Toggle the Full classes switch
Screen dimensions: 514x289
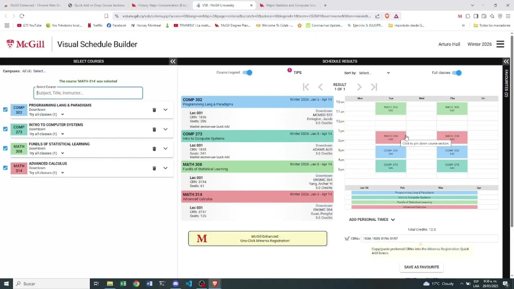coord(457,73)
